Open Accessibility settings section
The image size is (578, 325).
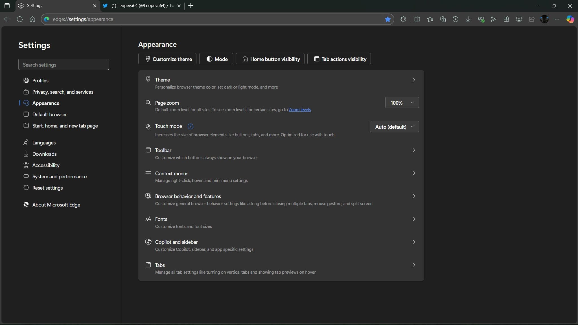46,166
